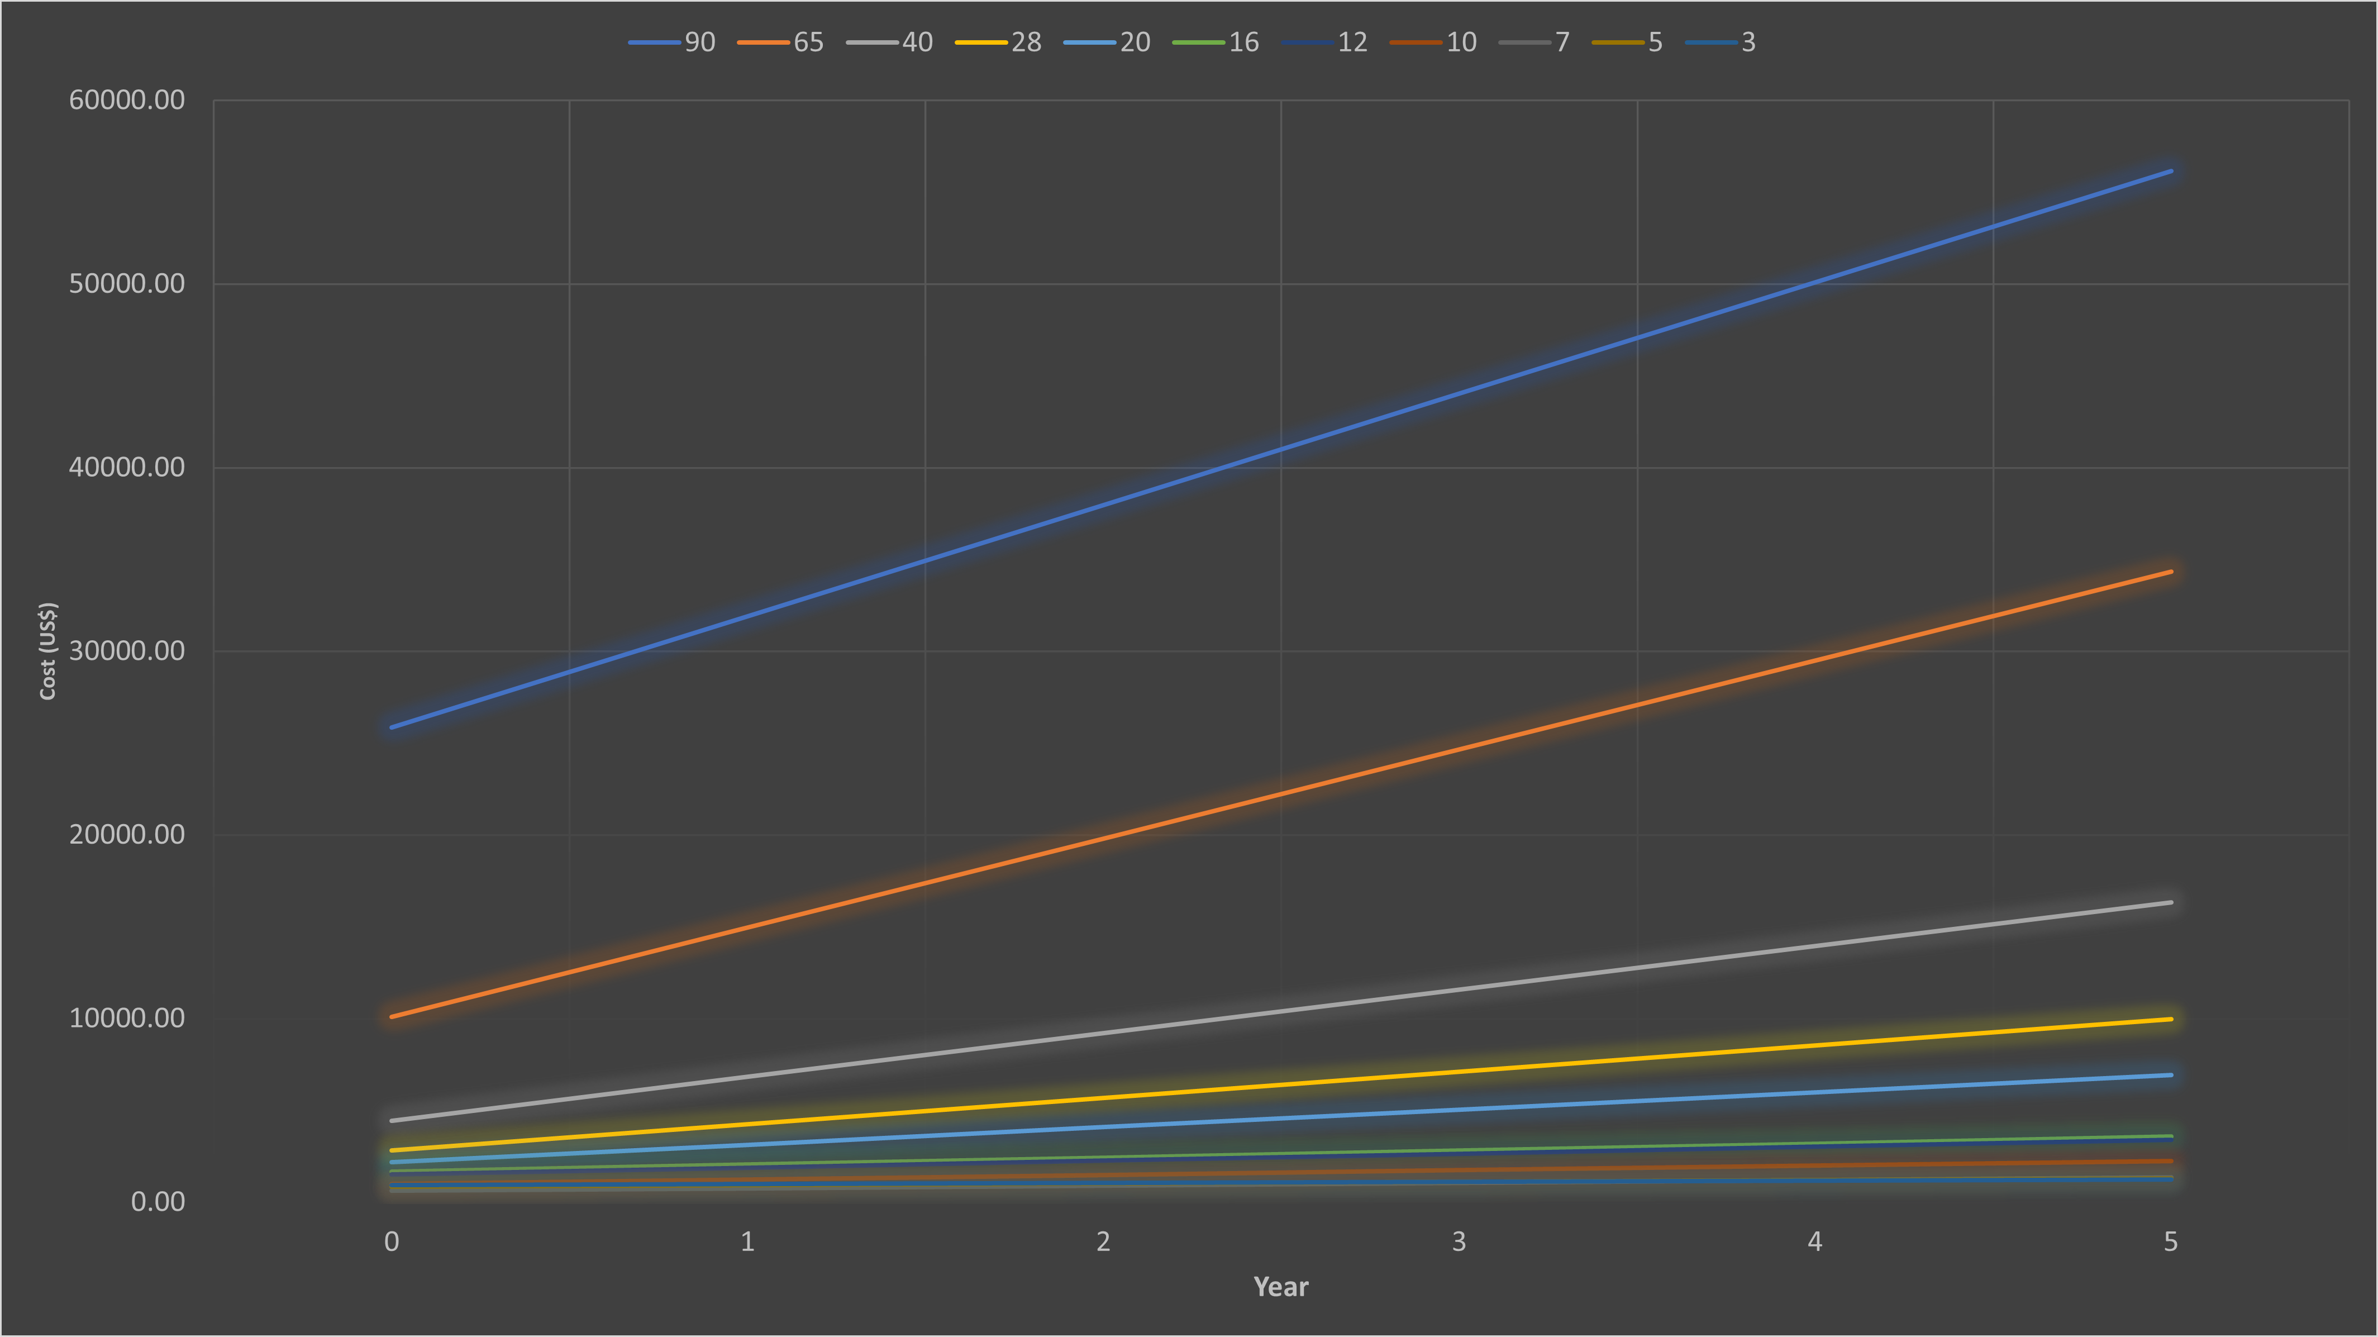Click the 7 legend entry

click(1535, 42)
